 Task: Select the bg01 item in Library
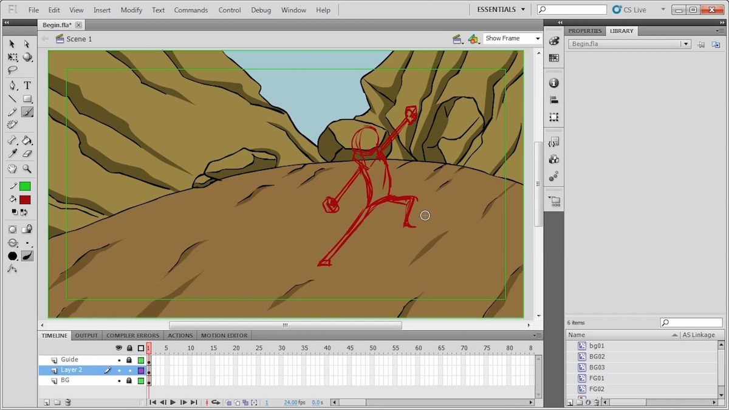click(597, 346)
